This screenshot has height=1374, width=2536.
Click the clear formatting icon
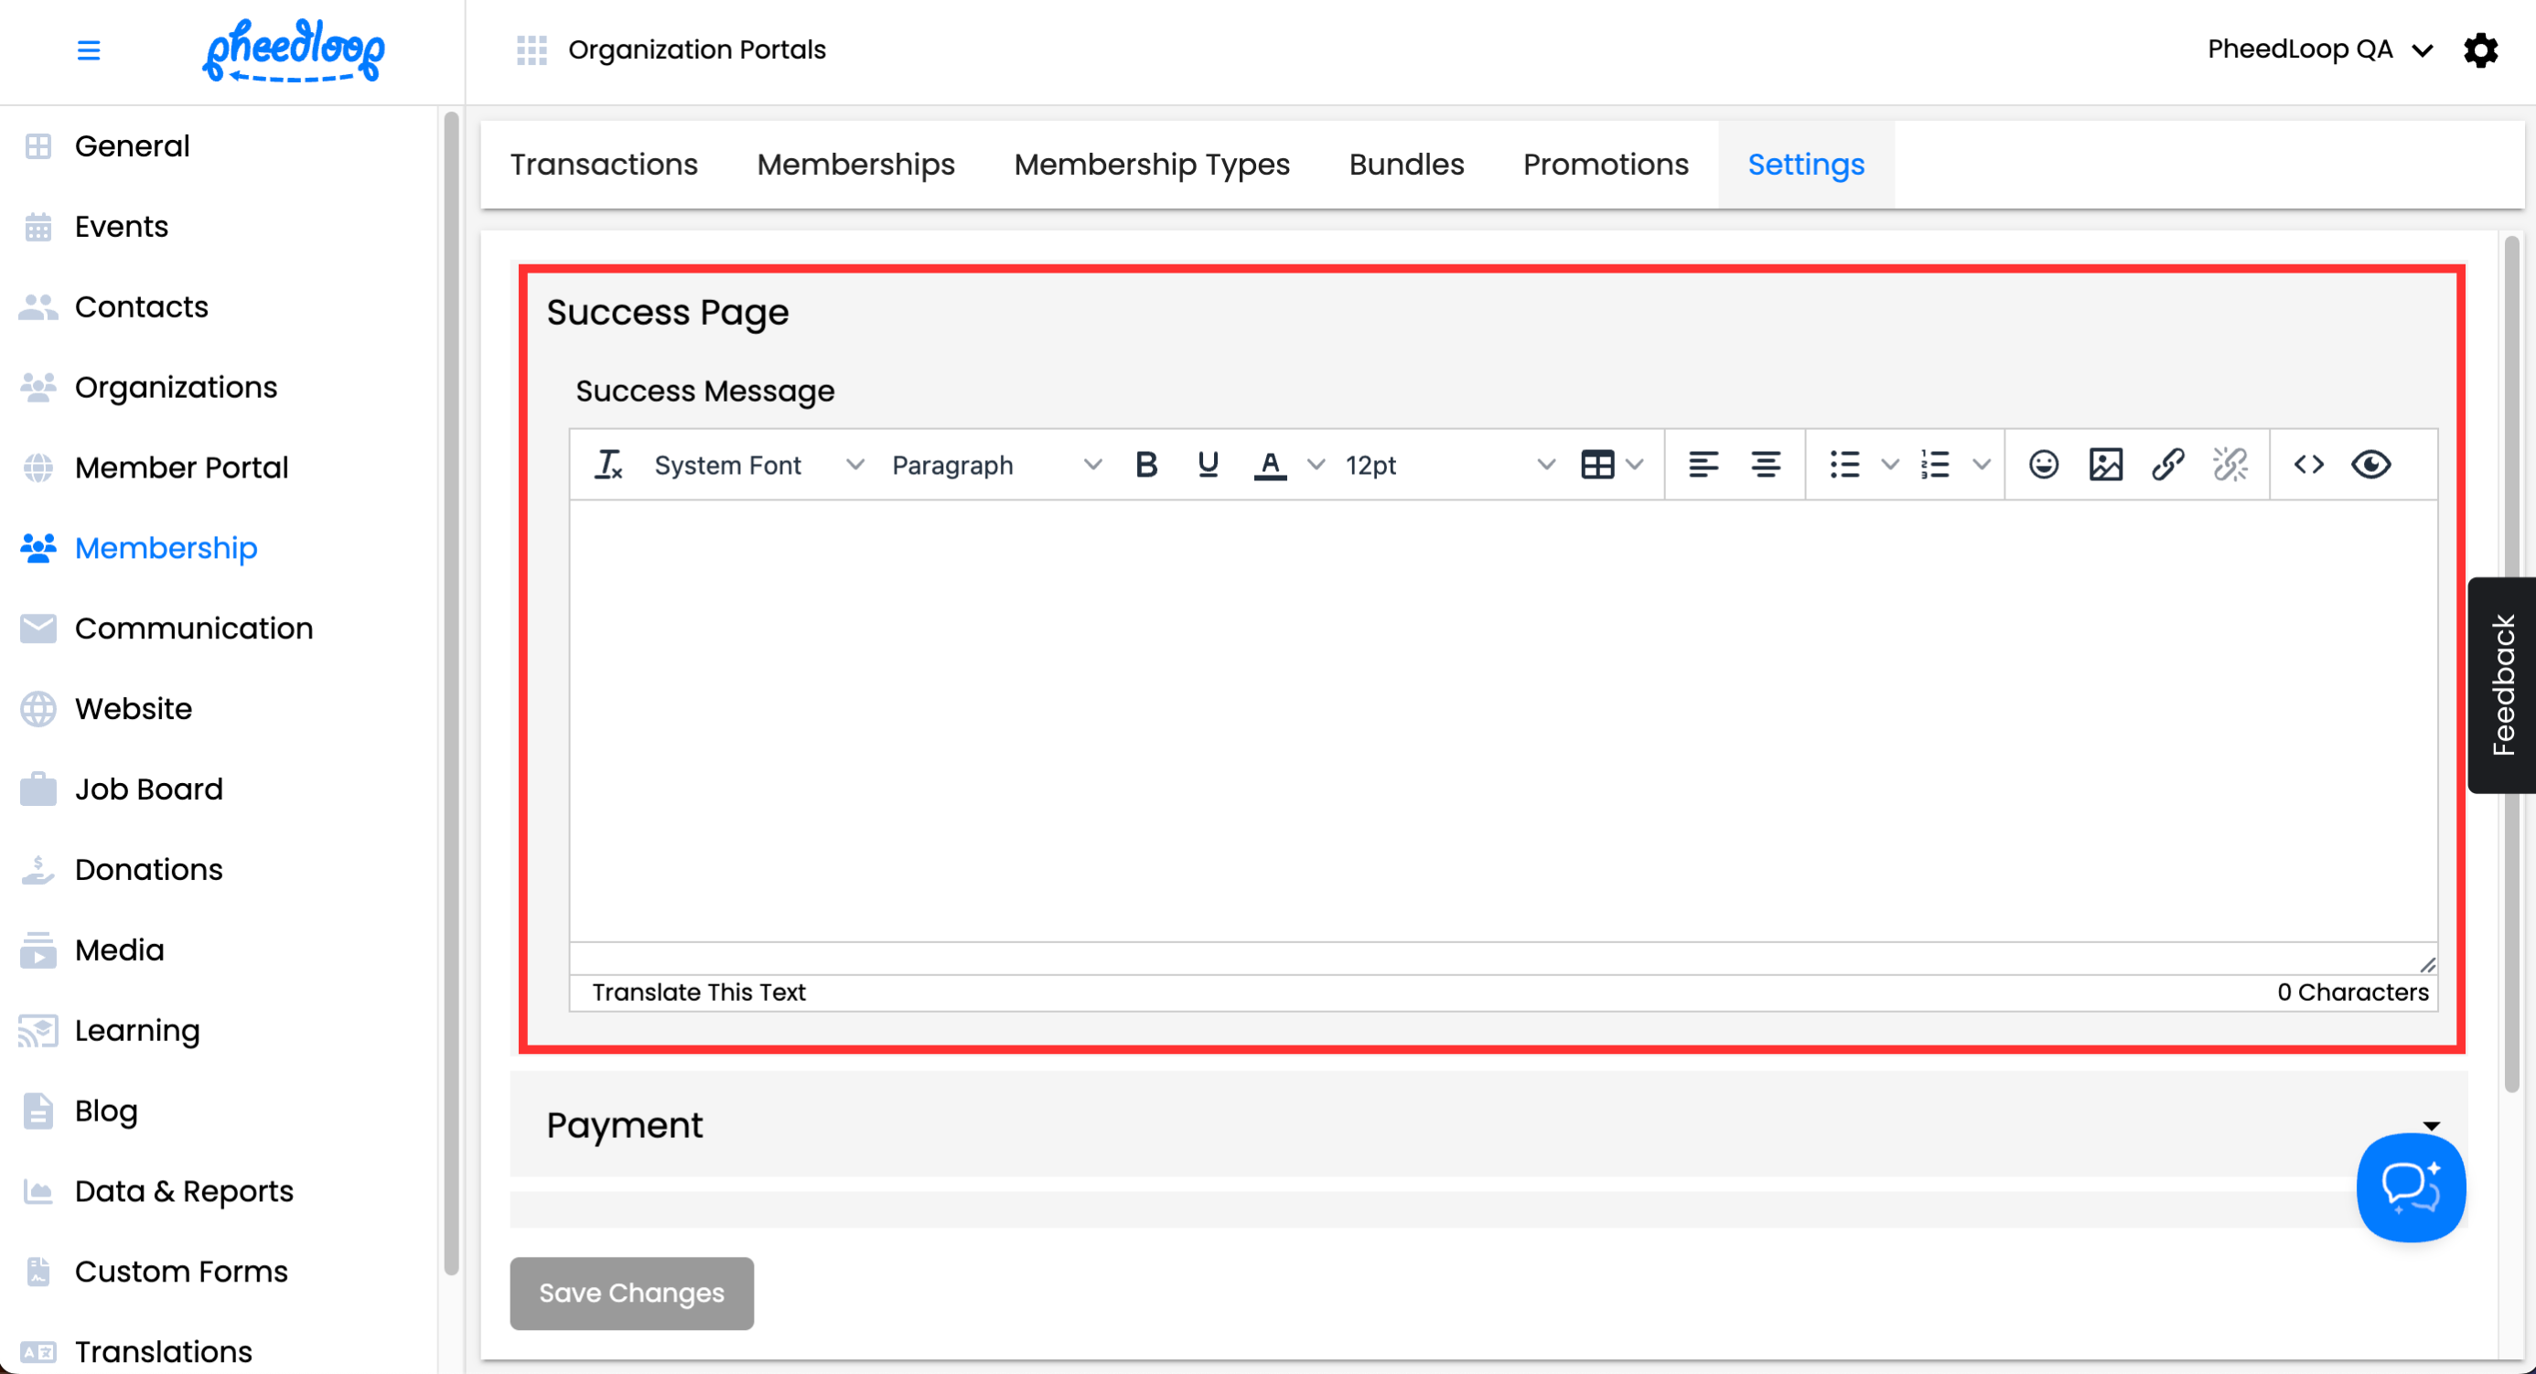pyautogui.click(x=607, y=465)
